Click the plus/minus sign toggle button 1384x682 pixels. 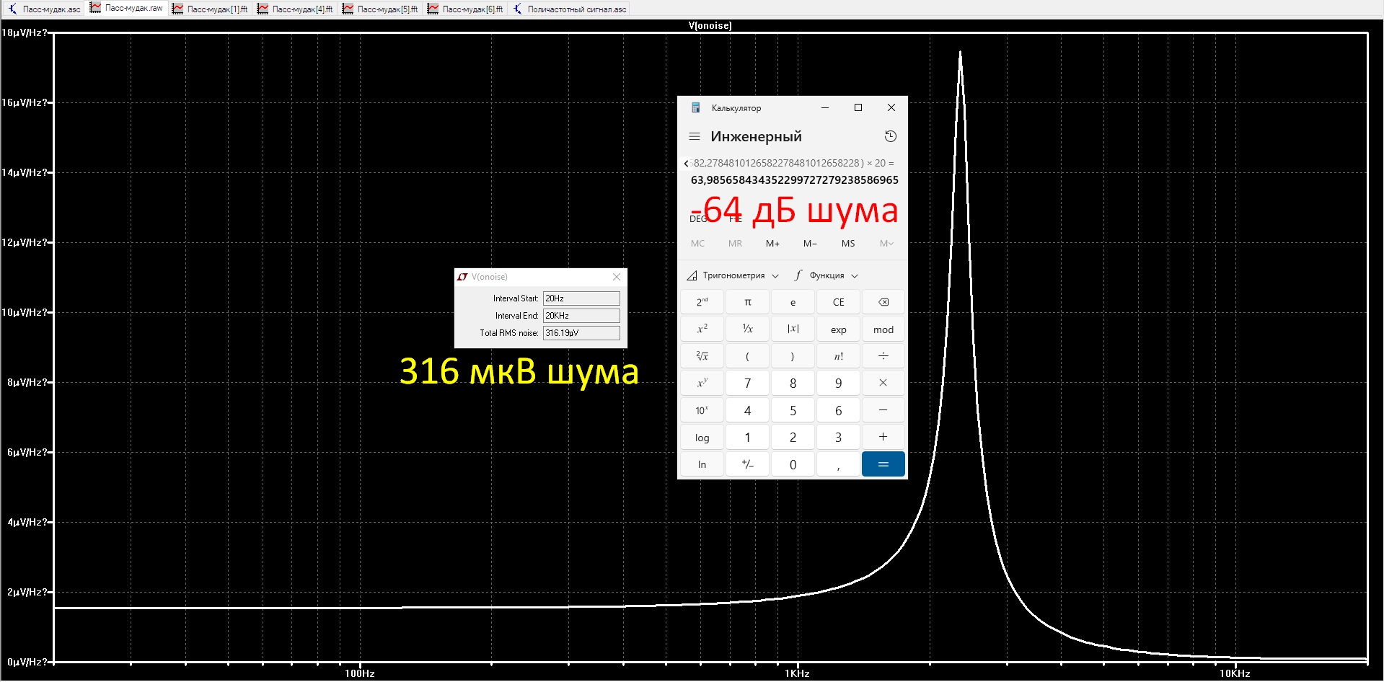coord(747,464)
